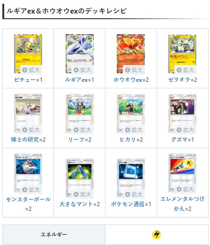Screen dimensions: 210x245
Task: Follow the ヒカリ card link
Action: [128, 139]
